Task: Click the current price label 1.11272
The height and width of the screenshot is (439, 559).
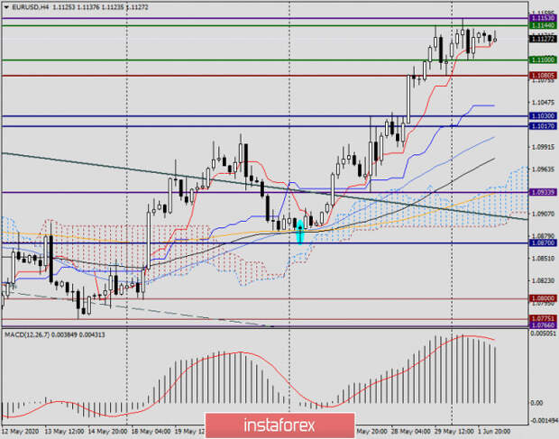Action: point(543,39)
